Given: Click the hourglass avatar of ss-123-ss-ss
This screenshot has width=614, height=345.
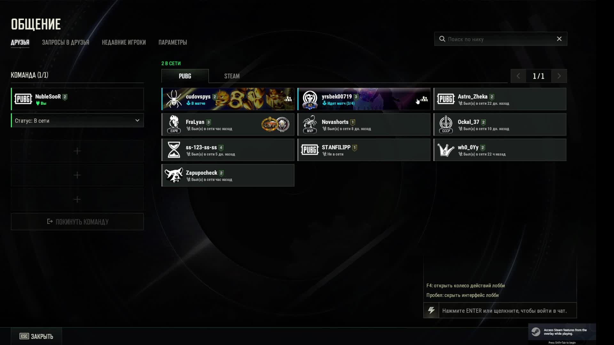Looking at the screenshot, I should (174, 150).
